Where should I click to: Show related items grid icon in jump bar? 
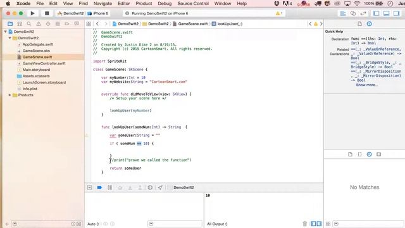click(89, 24)
